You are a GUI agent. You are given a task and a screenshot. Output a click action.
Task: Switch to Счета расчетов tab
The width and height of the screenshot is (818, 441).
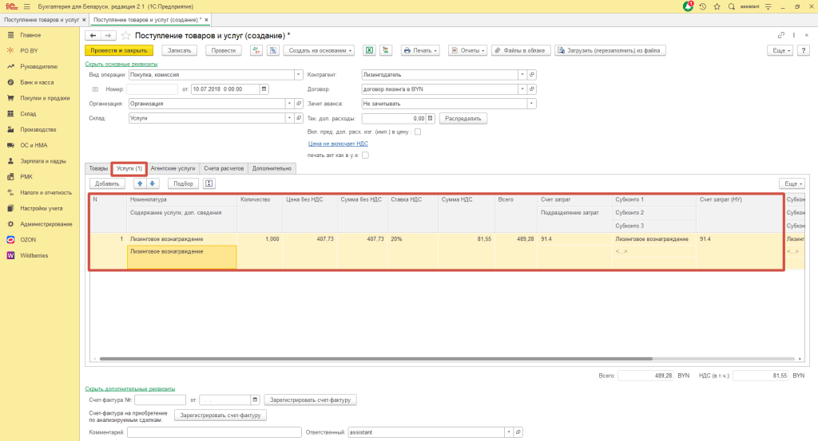tap(224, 168)
